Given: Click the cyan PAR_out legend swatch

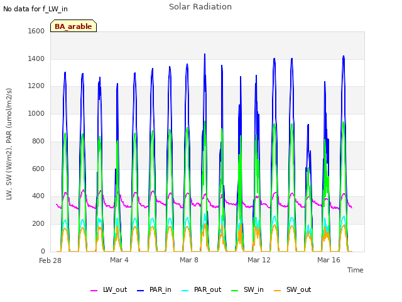Looking at the screenshot, I should (x=185, y=291).
